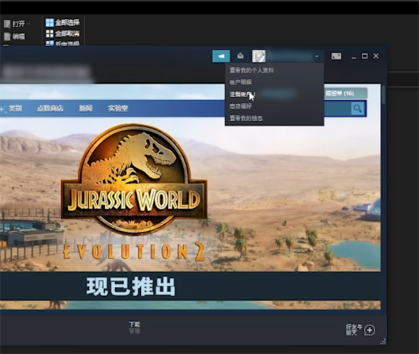This screenshot has height=354, width=419.
Task: Click 全部选择 in File Explorer ribbon
Action: click(x=67, y=22)
